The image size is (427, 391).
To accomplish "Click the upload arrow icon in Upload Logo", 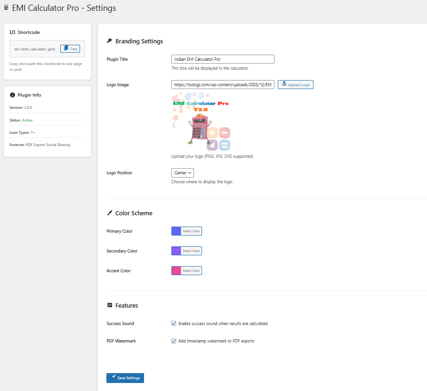I will click(x=284, y=84).
